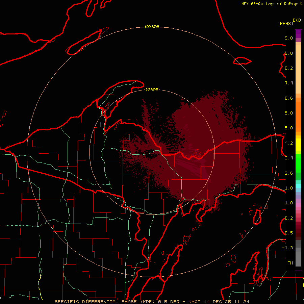Click the 7.4 scale value
This screenshot has width=304, height=304.
click(x=289, y=83)
